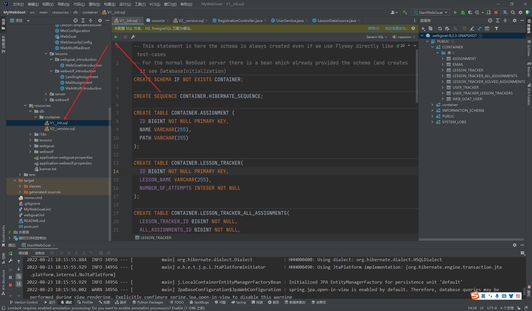Open IDE settings gear in top toolbar
The image size is (532, 311).
pos(520,12)
